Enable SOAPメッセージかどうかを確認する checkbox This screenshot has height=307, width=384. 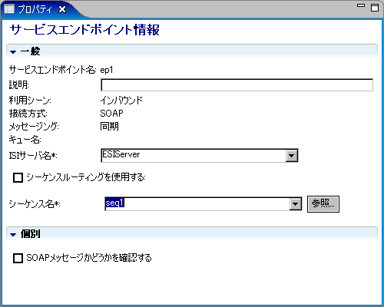click(18, 258)
